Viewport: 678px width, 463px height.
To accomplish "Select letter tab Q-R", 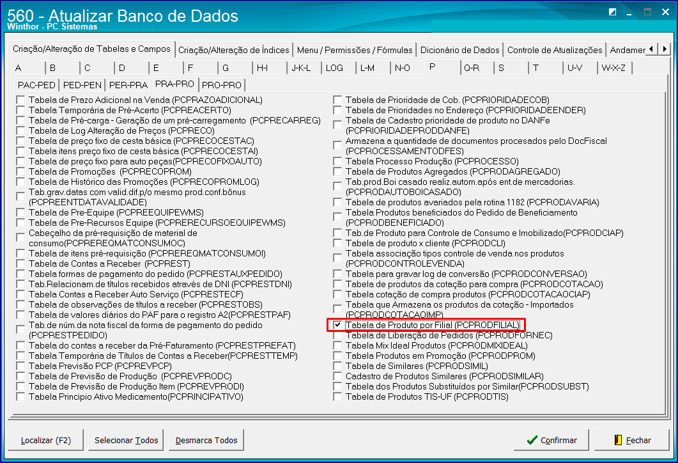I will coord(477,68).
